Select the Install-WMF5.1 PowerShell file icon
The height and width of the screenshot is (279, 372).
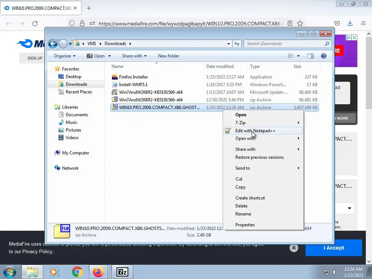point(115,84)
